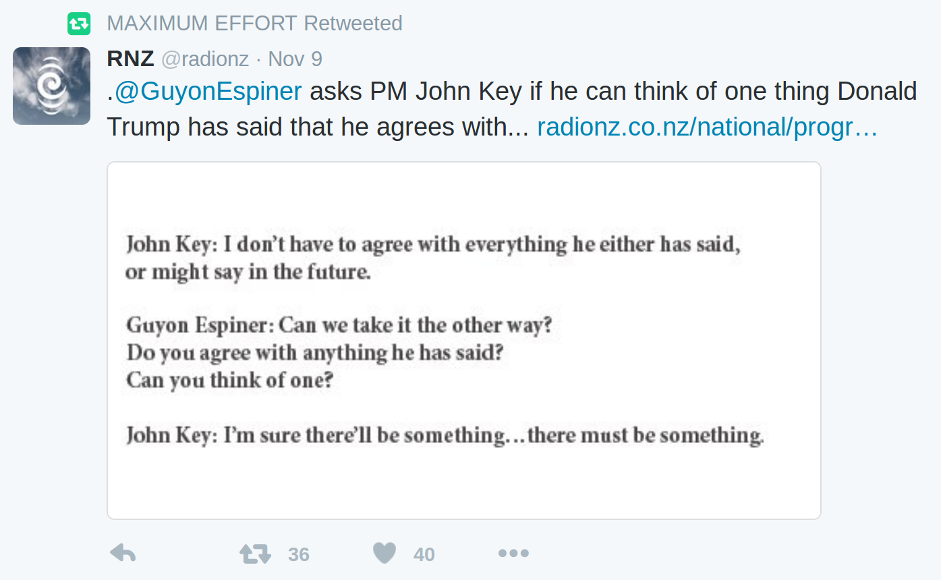The width and height of the screenshot is (941, 580).
Task: Open the Nov 9 timestamp permalink
Action: (x=295, y=59)
